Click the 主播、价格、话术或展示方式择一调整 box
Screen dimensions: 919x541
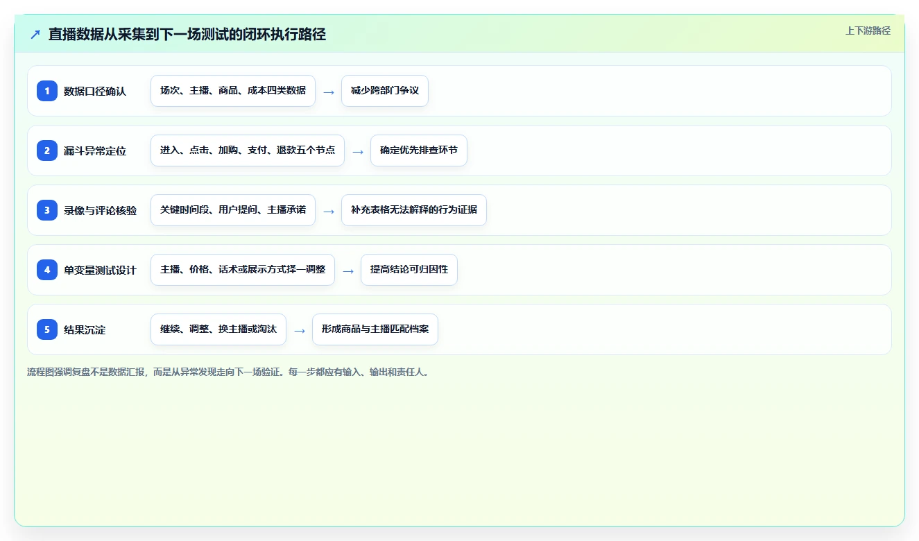click(243, 270)
